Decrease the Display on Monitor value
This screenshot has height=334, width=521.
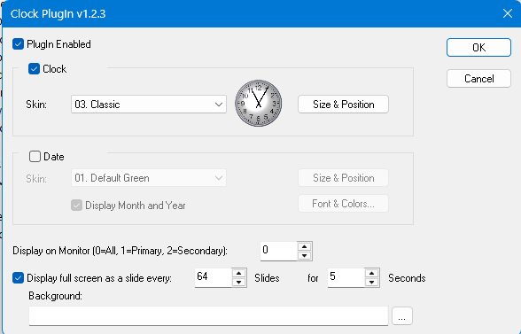click(305, 255)
